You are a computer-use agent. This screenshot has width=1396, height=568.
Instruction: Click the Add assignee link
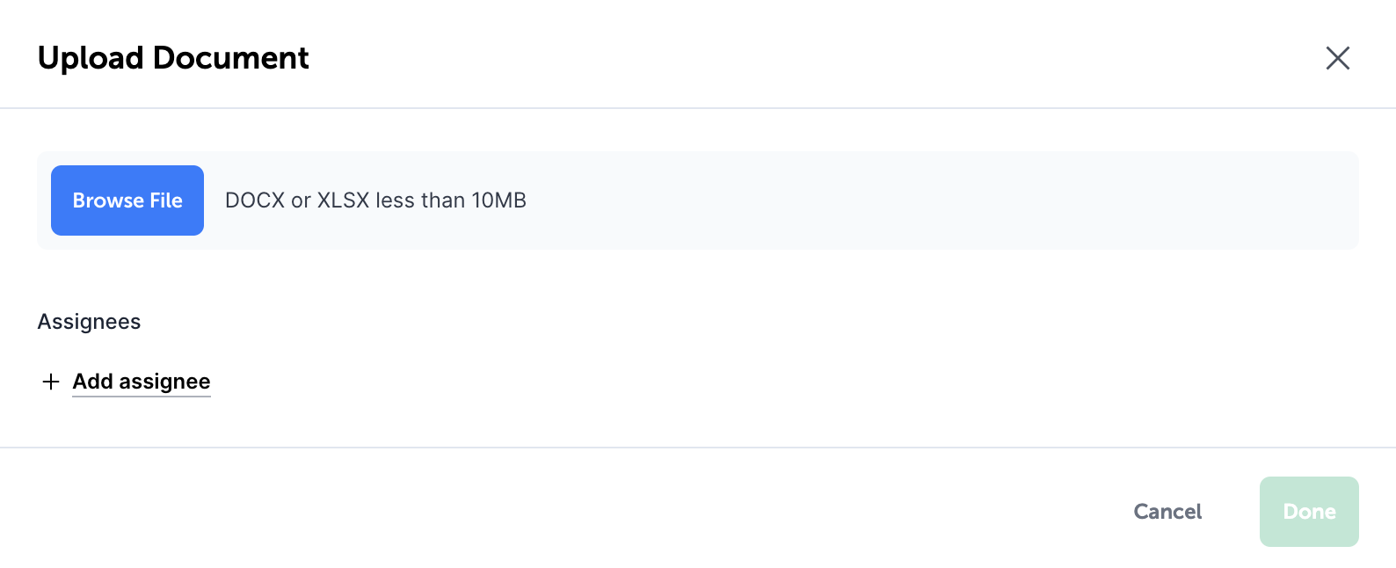[142, 382]
